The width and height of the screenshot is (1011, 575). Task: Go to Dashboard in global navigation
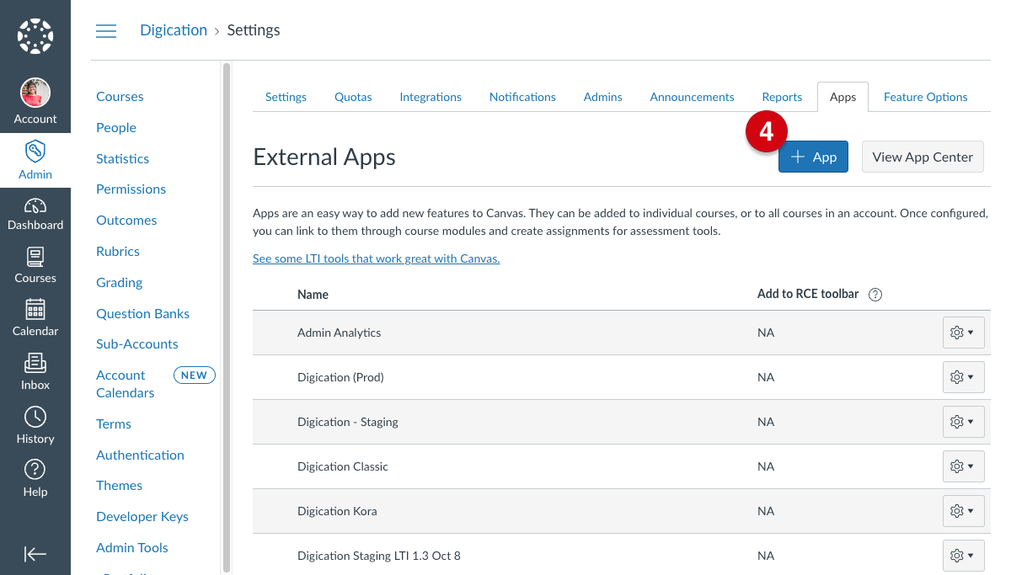pyautogui.click(x=35, y=214)
